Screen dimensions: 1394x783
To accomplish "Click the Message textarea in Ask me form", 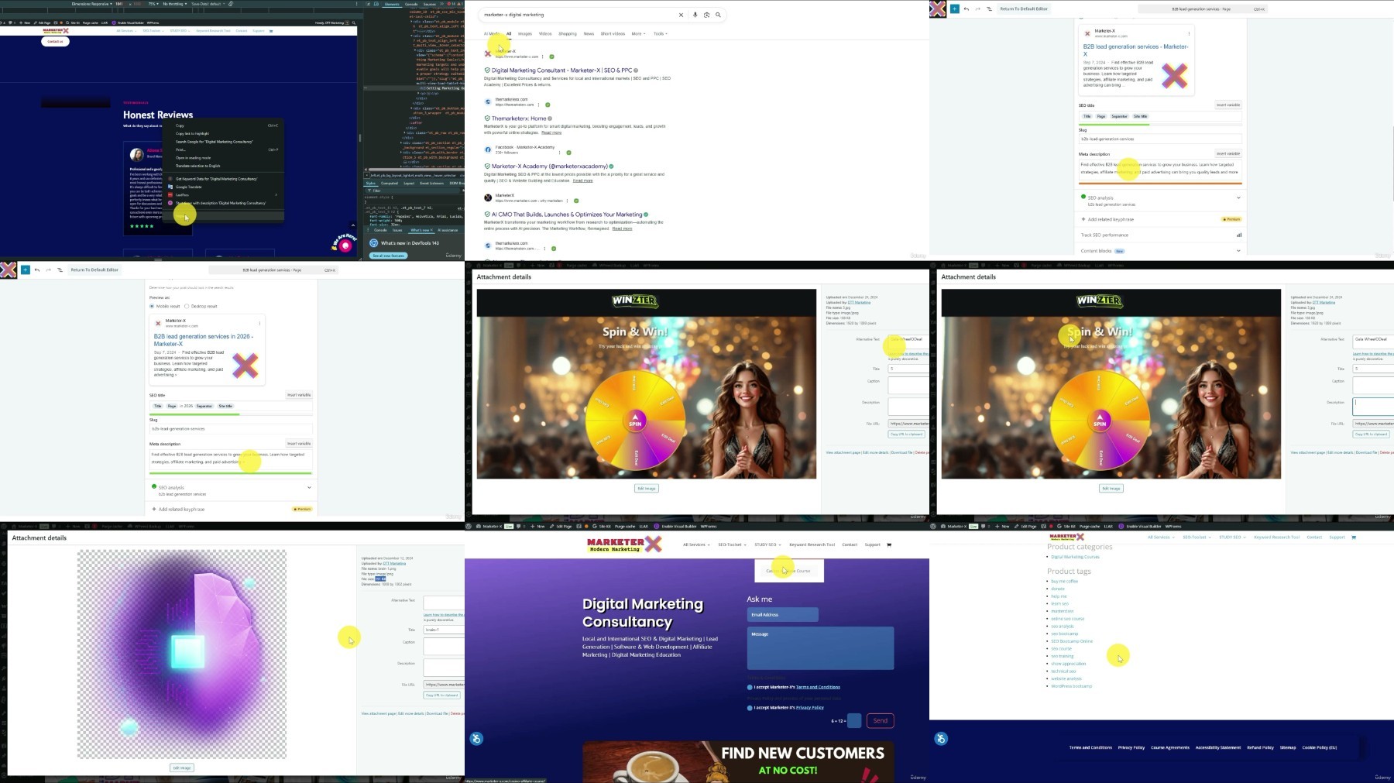I will point(820,647).
